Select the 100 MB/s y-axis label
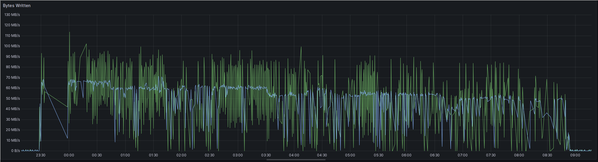Image resolution: width=598 pixels, height=162 pixels. [x=12, y=46]
